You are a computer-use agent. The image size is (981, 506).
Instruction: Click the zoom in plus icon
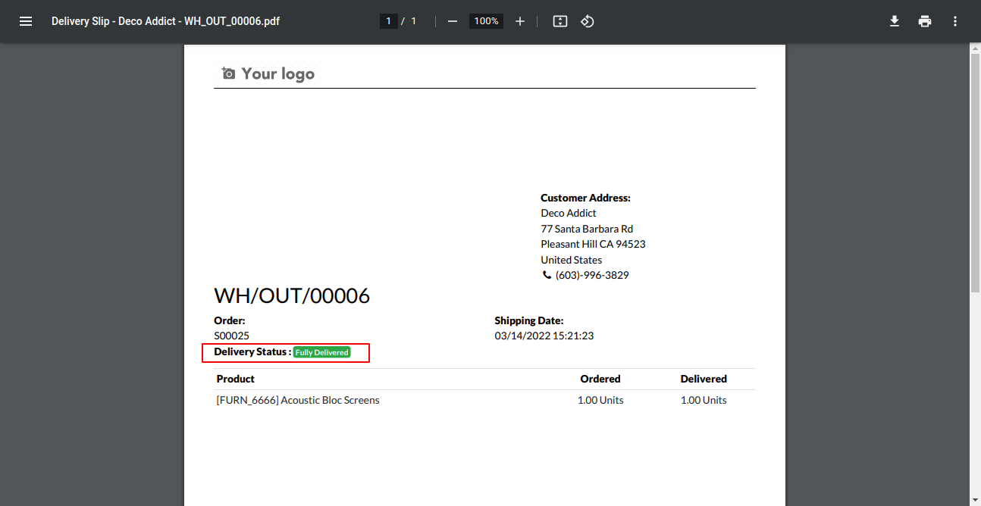click(520, 21)
